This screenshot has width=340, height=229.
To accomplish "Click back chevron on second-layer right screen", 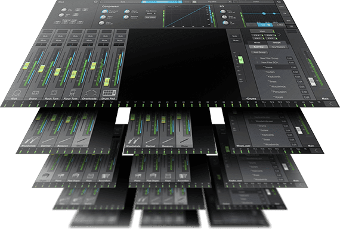I will [317, 150].
